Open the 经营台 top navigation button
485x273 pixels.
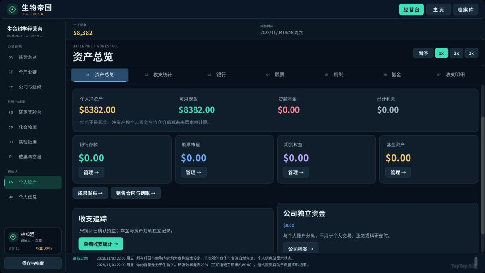411,9
